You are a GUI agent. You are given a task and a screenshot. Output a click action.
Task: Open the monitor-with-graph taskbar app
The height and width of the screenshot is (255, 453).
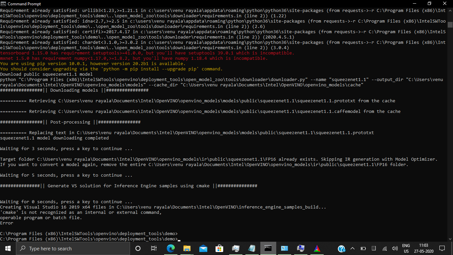coord(235,248)
